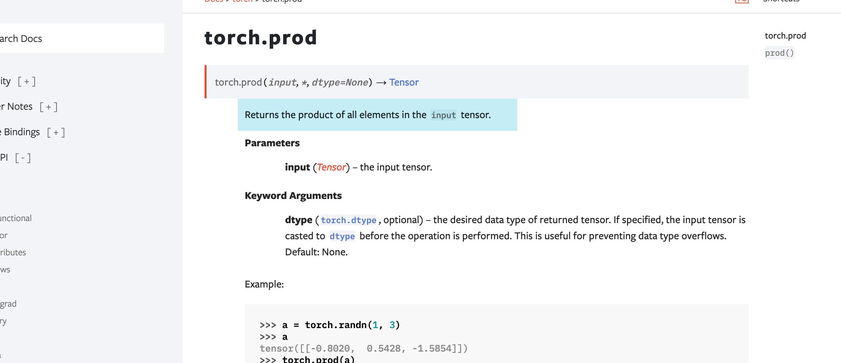Image resolution: width=841 pixels, height=363 pixels.
Task: Open the red Tensor link in input parameter
Action: click(x=331, y=167)
